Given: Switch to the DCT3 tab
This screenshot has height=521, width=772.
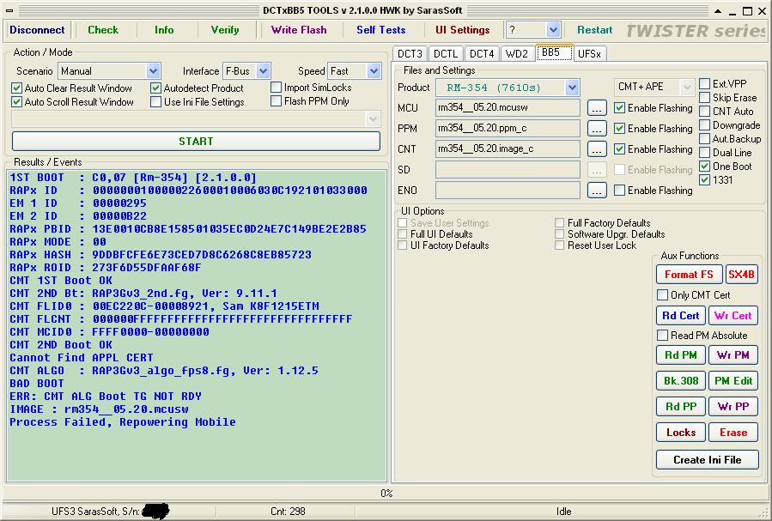Looking at the screenshot, I should pyautogui.click(x=410, y=53).
